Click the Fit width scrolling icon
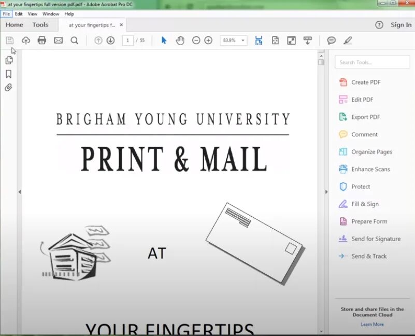The width and height of the screenshot is (415, 336). click(259, 40)
